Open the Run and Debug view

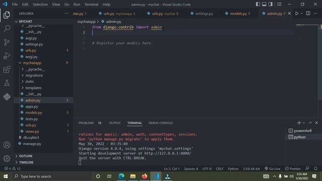7,56
